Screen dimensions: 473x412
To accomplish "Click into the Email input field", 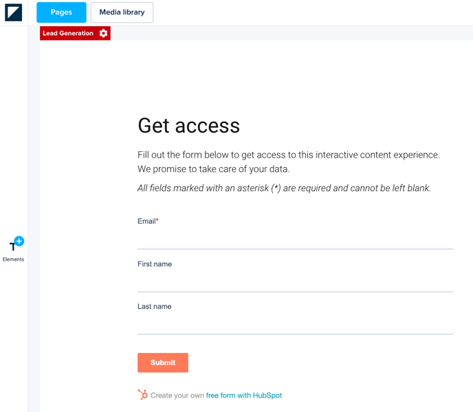I will 295,239.
